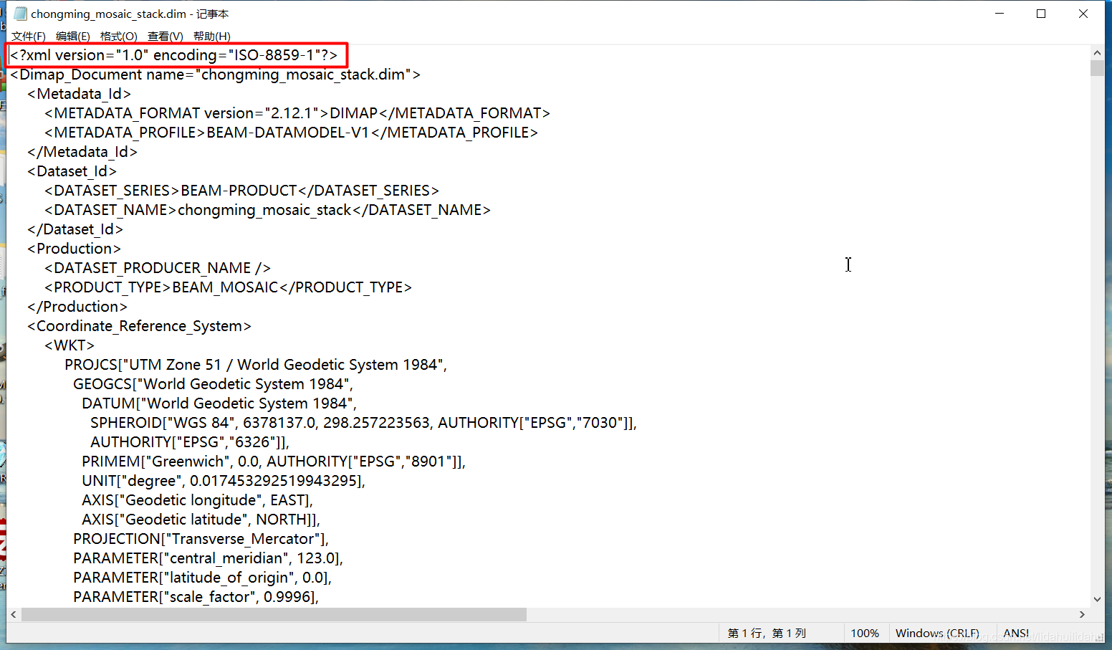This screenshot has width=1112, height=650.
Task: Maximize the Notepad window
Action: (x=1041, y=14)
